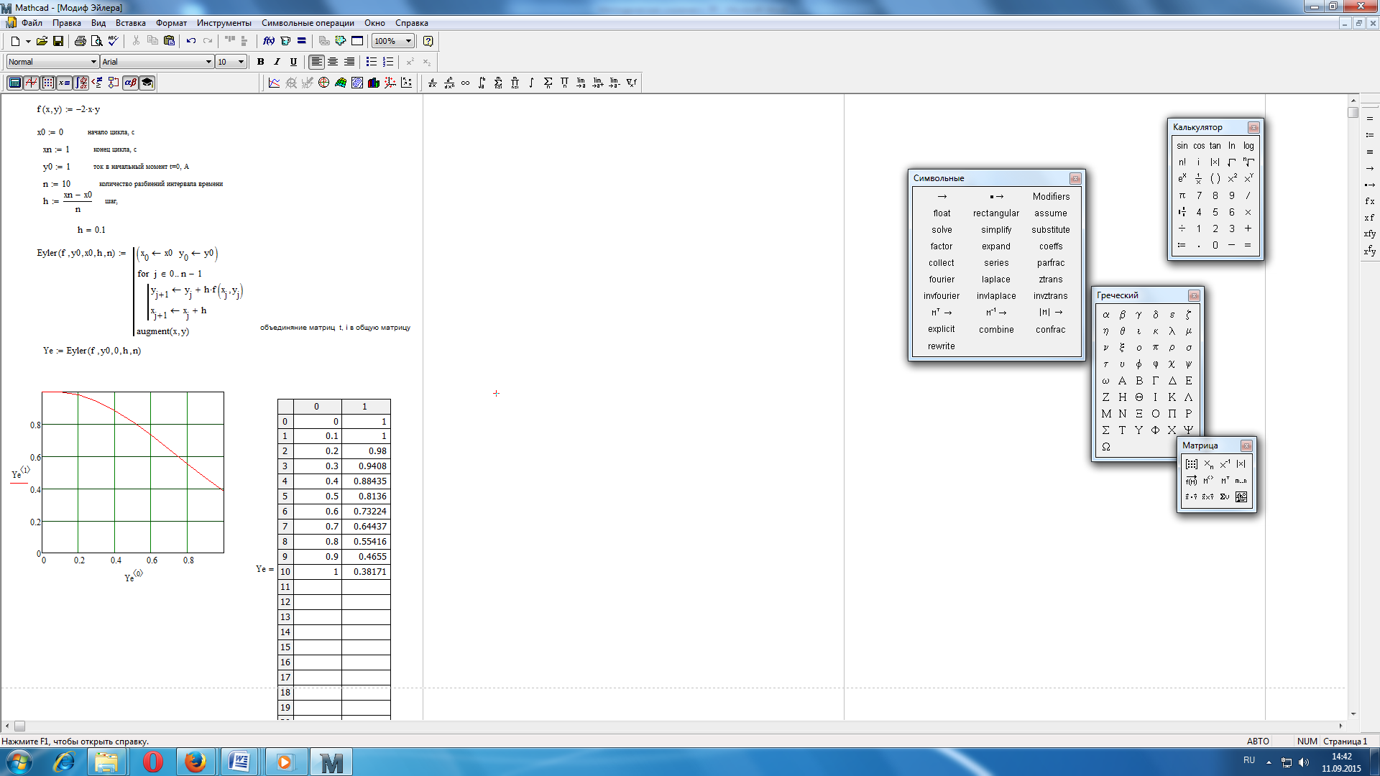
Task: Insert the derivative d/dx operator
Action: pos(432,83)
